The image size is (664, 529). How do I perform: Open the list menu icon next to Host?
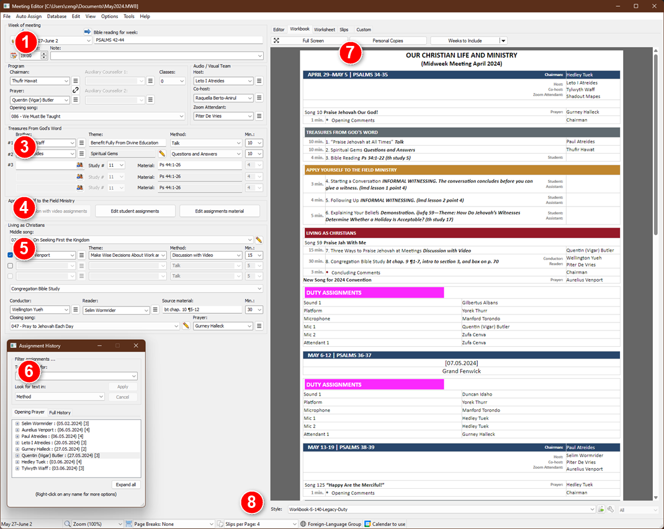coord(259,81)
